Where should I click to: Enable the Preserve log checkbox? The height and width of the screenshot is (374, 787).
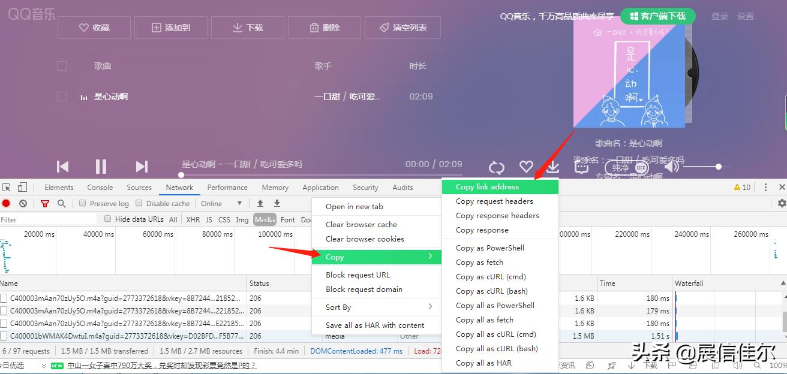(x=82, y=203)
